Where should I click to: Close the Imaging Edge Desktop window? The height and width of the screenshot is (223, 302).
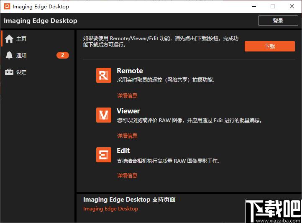pos(292,6)
